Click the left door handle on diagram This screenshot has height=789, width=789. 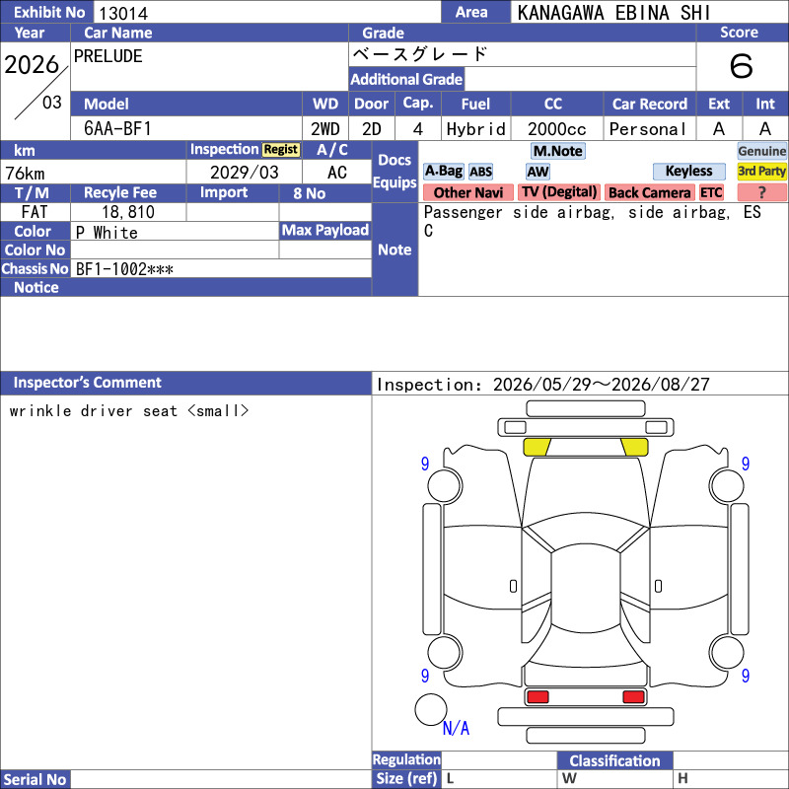[513, 586]
